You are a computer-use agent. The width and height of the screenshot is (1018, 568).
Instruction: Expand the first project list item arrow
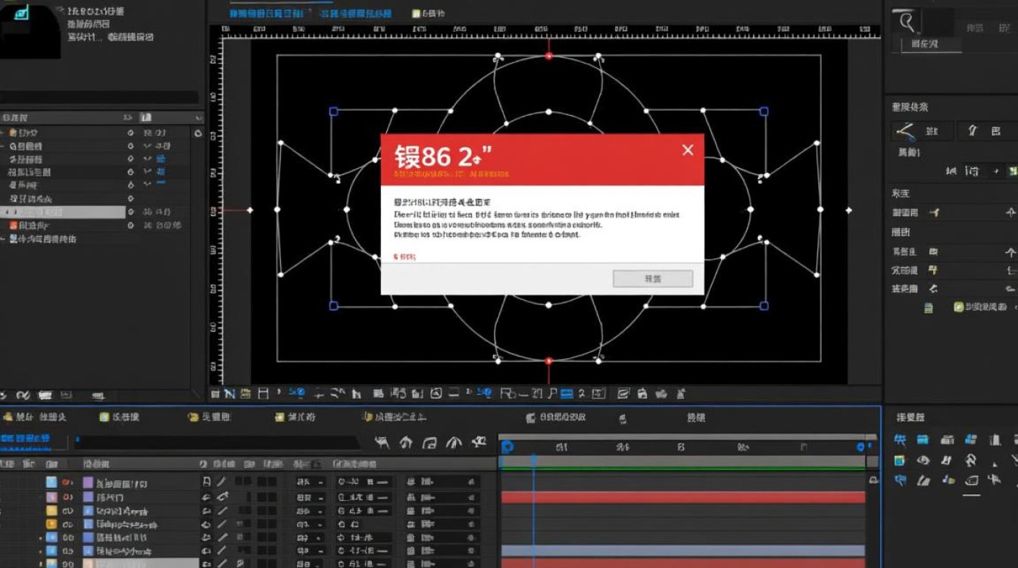[2, 133]
